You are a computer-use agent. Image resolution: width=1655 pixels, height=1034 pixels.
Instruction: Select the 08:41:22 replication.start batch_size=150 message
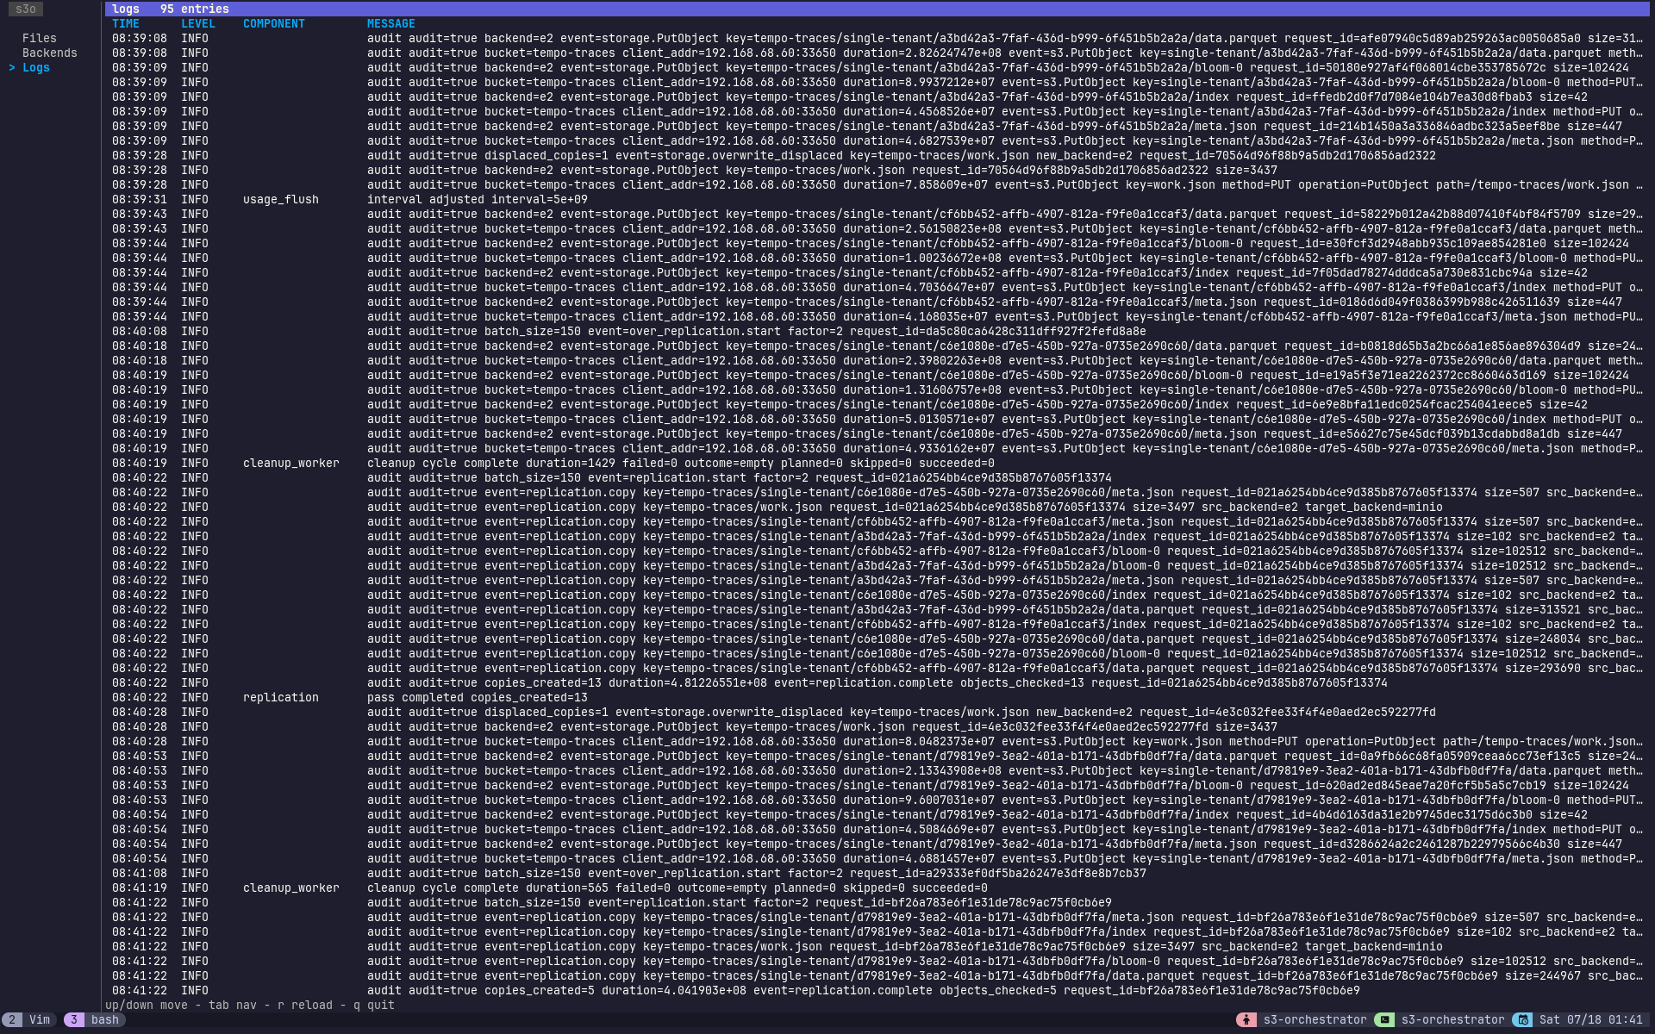[740, 903]
